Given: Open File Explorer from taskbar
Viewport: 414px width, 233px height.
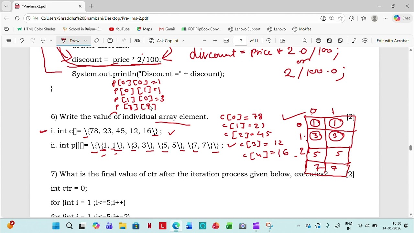Looking at the screenshot, I should pyautogui.click(x=123, y=226).
